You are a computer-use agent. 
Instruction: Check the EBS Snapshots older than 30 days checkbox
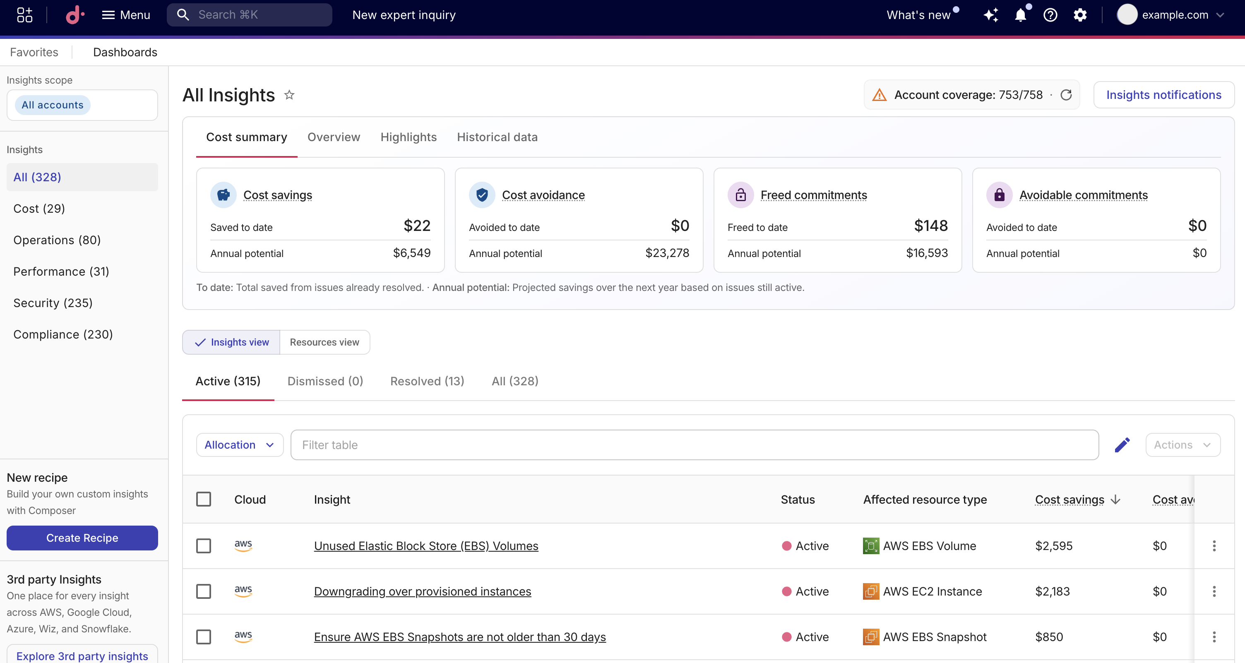(204, 637)
